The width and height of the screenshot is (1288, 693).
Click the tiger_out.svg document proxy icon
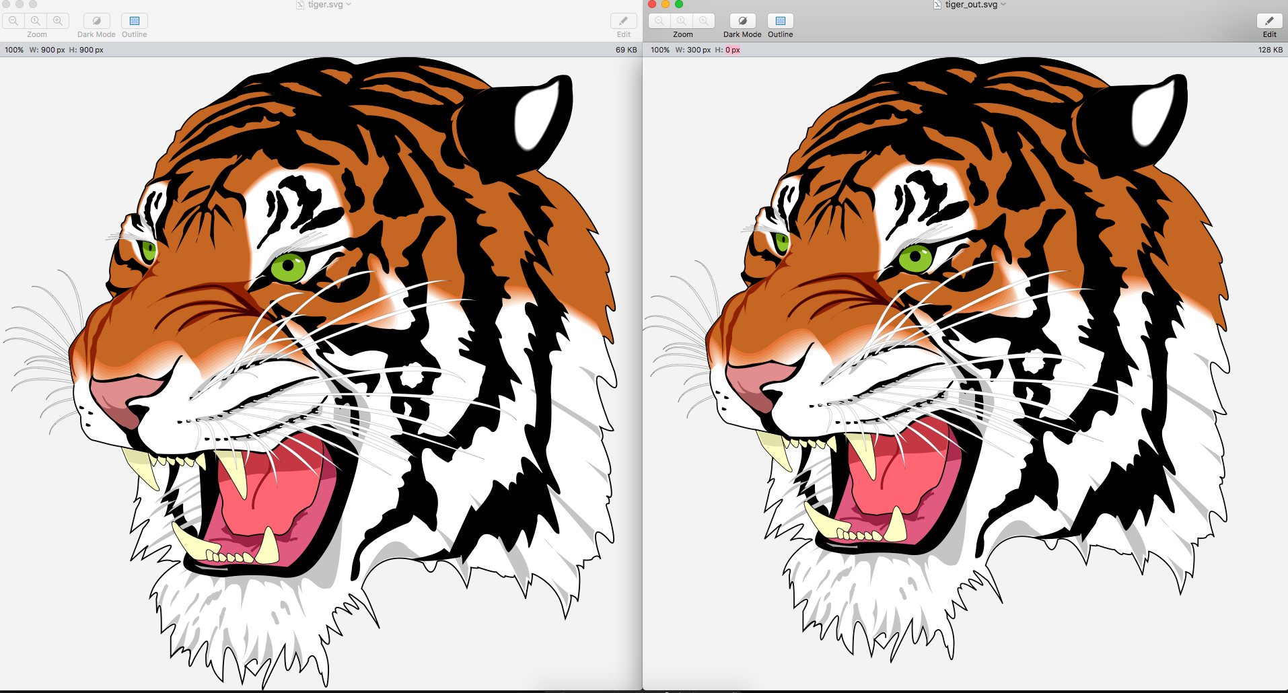(x=937, y=5)
